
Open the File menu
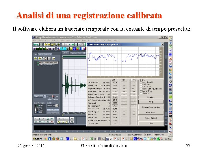35,40
